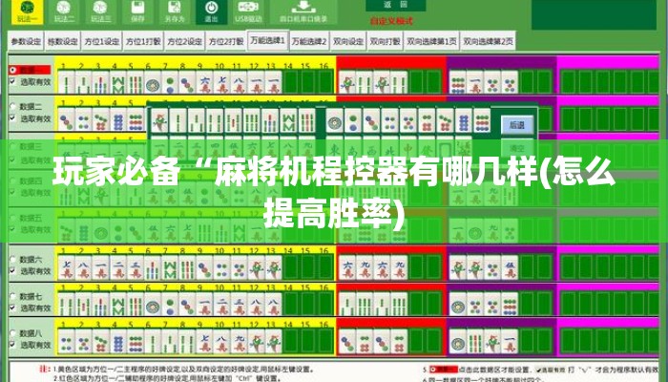Pick the 9-dots tile in the popup selector
This screenshot has width=668, height=382.
point(481,121)
